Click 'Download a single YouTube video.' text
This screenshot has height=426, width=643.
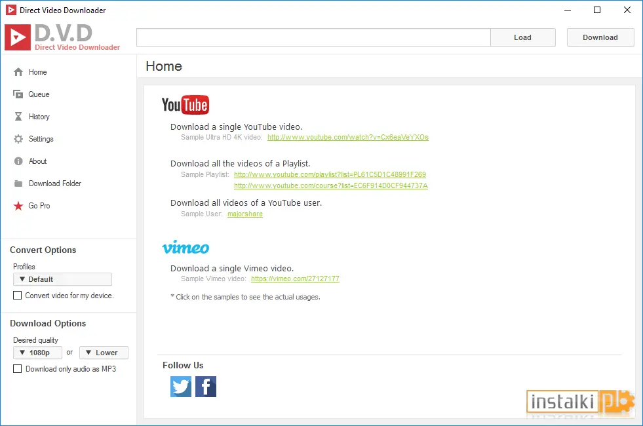point(236,127)
